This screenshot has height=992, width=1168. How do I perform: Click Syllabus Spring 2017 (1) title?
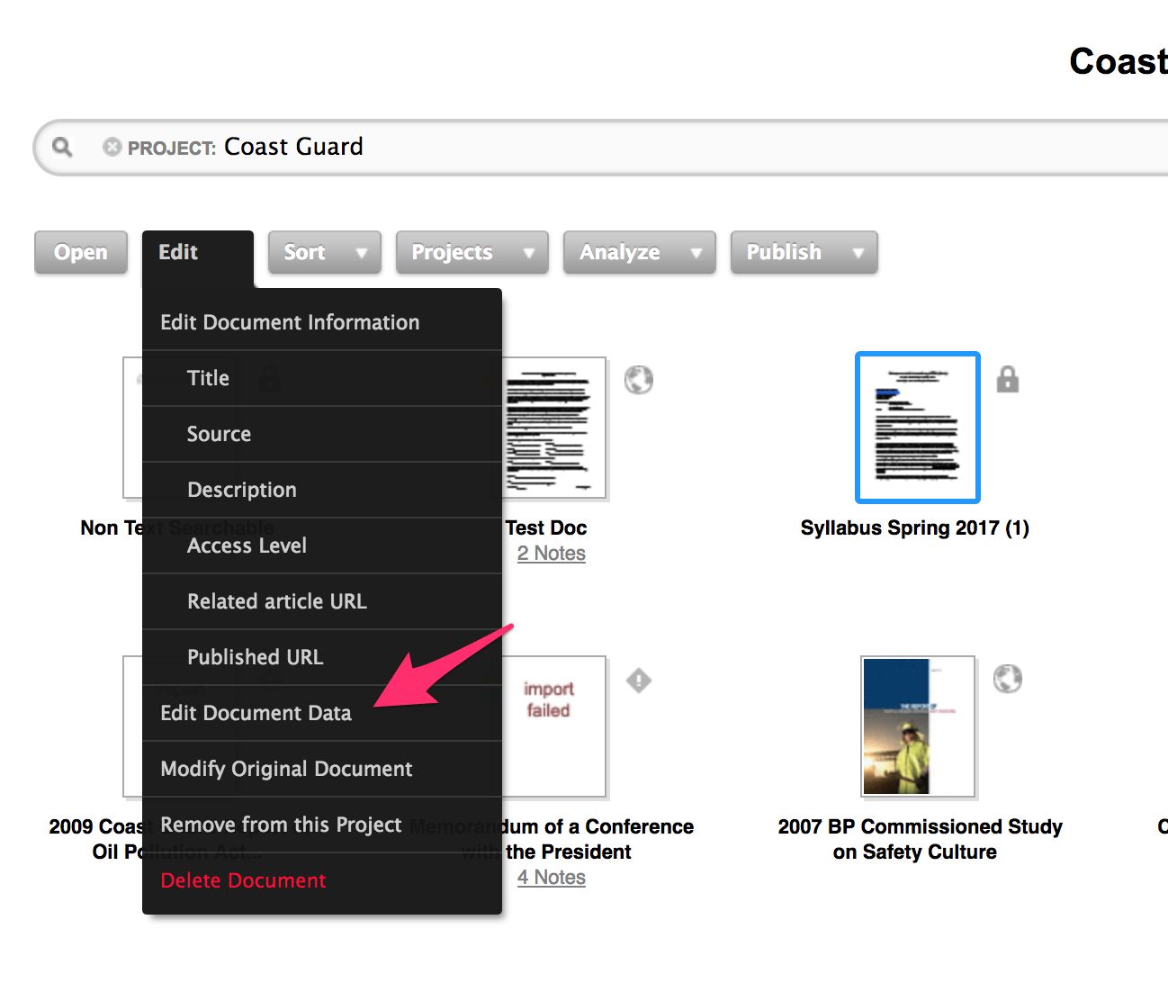point(915,528)
